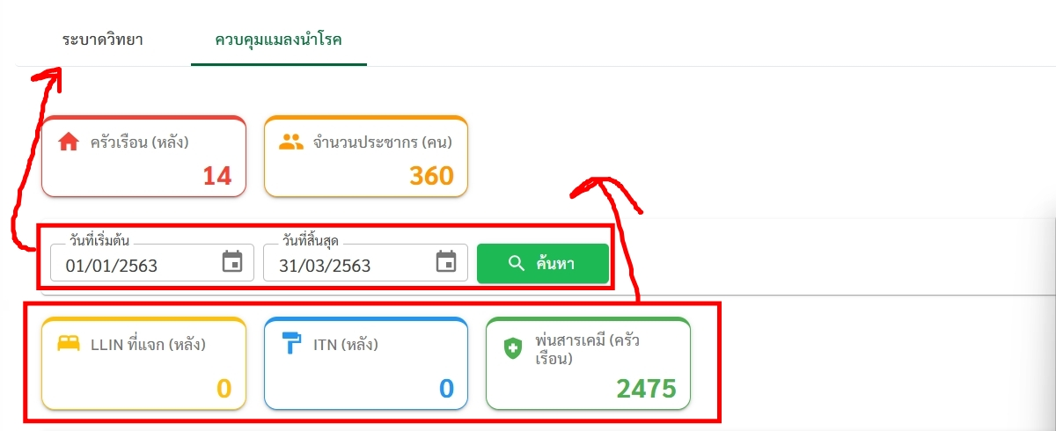Image resolution: width=1056 pixels, height=431 pixels.
Task: Click the household count value 14
Action: coord(217,176)
